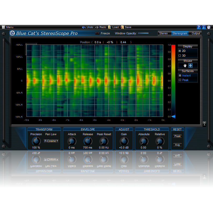Expand the panel using the arrow below the colorbar
The width and height of the screenshot is (213, 213).
(x=204, y=124)
